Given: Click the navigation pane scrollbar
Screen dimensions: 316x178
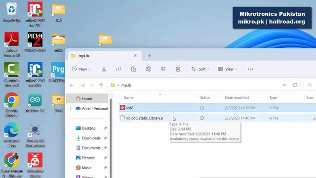Looking at the screenshot, I should 111,138.
